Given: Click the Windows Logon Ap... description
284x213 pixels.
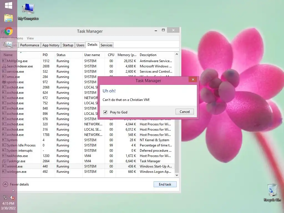Looking at the screenshot, I should tap(155, 171).
